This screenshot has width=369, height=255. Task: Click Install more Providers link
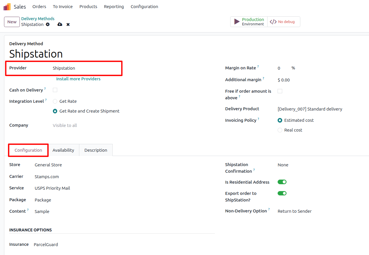(x=78, y=79)
